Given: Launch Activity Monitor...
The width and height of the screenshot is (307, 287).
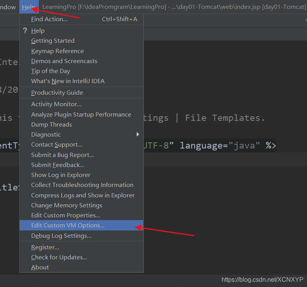Looking at the screenshot, I should coord(81,104).
